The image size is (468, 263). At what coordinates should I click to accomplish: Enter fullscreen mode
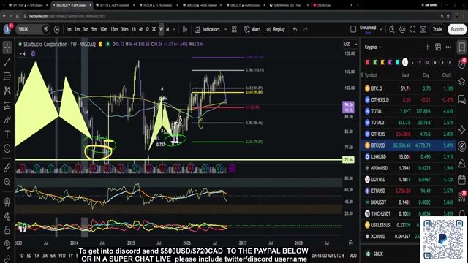412,29
